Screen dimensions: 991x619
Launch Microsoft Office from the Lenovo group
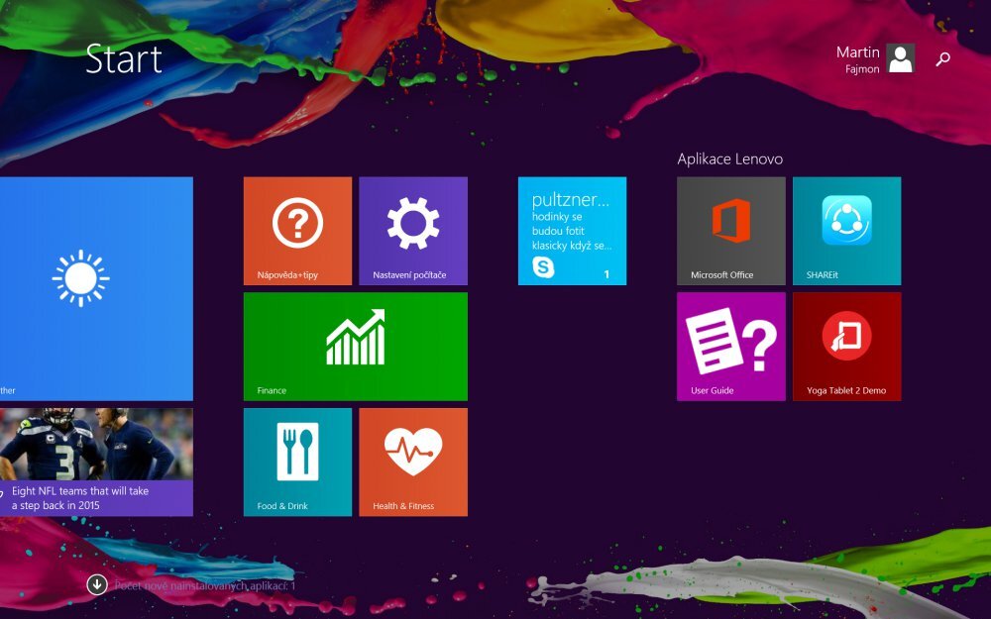click(x=729, y=230)
